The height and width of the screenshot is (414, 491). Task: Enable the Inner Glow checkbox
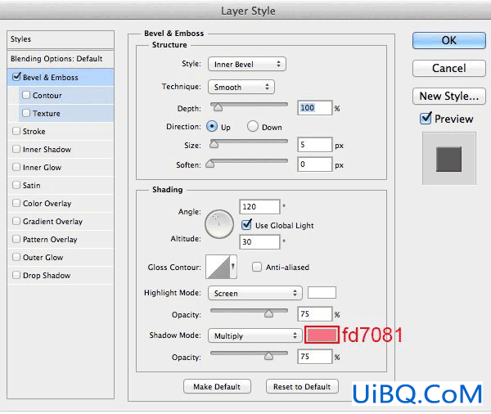coord(16,167)
